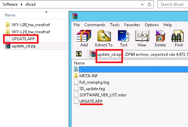Sort Explorer files by the Name column

click(x=10, y=15)
